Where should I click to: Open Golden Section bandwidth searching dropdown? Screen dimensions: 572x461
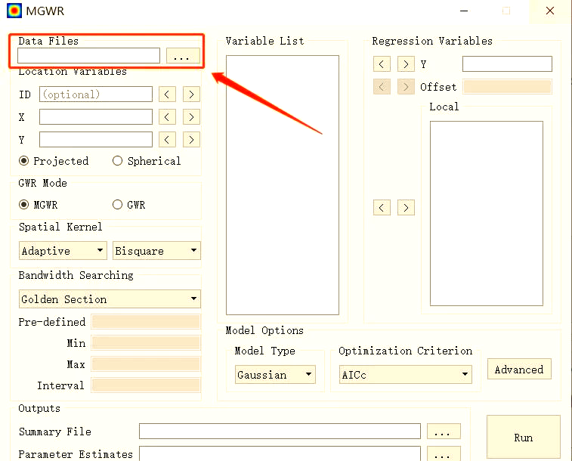110,299
